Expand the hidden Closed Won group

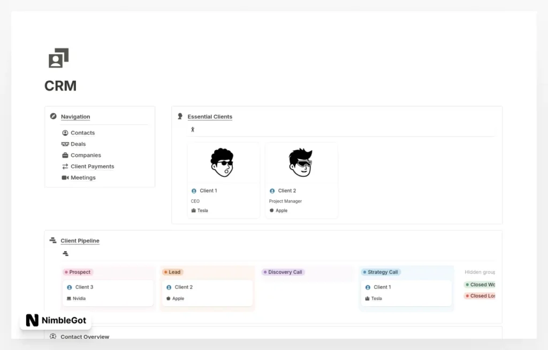coord(480,285)
